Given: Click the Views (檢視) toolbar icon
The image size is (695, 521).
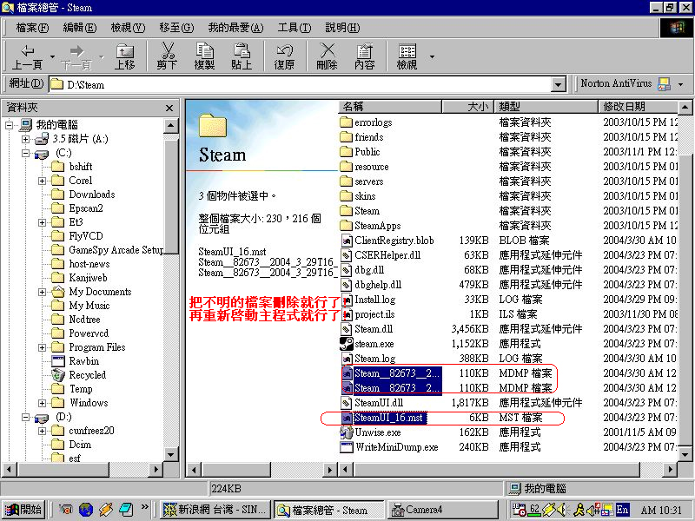Looking at the screenshot, I should pos(407,51).
